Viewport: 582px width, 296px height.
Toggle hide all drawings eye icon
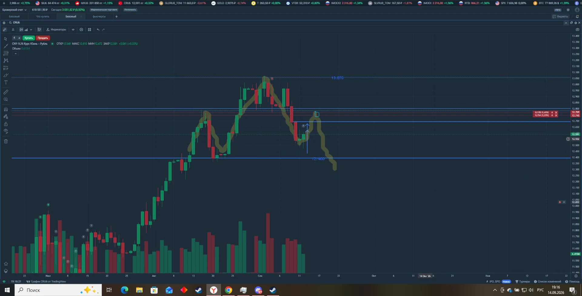tap(5, 131)
